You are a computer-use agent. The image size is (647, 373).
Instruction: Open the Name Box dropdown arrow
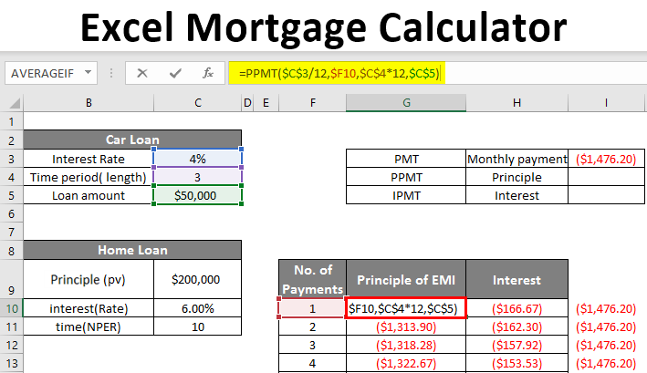tap(88, 73)
